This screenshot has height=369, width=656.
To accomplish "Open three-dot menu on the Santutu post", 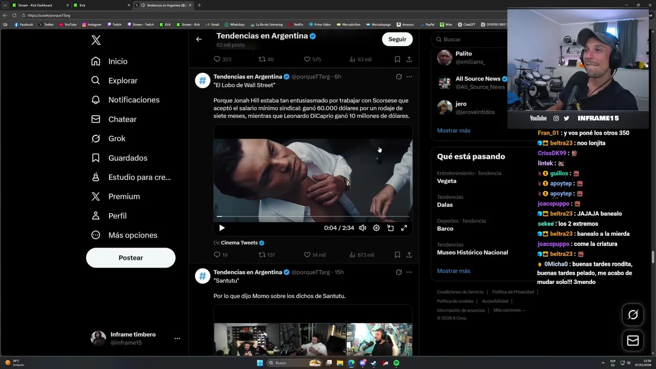I will pos(409,272).
